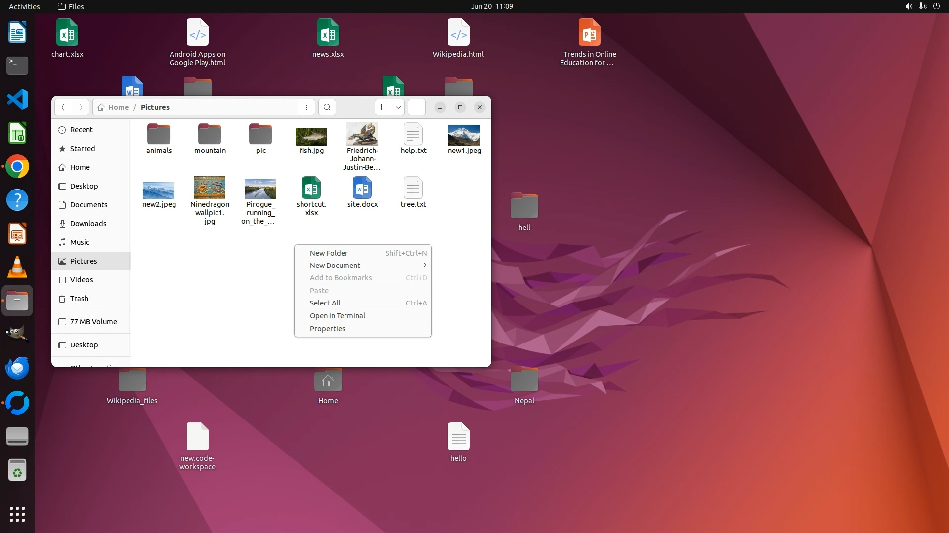Select the shortcut.xlsx file icon

coord(311,188)
